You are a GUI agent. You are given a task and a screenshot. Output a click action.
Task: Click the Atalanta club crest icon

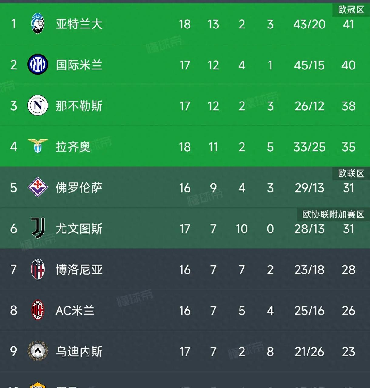[x=38, y=24]
